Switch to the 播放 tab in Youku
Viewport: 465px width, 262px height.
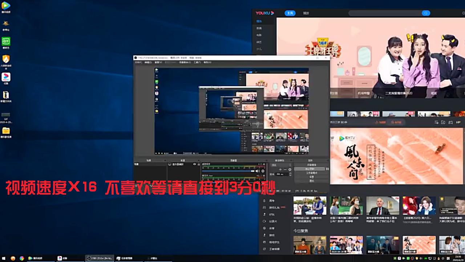tap(306, 13)
